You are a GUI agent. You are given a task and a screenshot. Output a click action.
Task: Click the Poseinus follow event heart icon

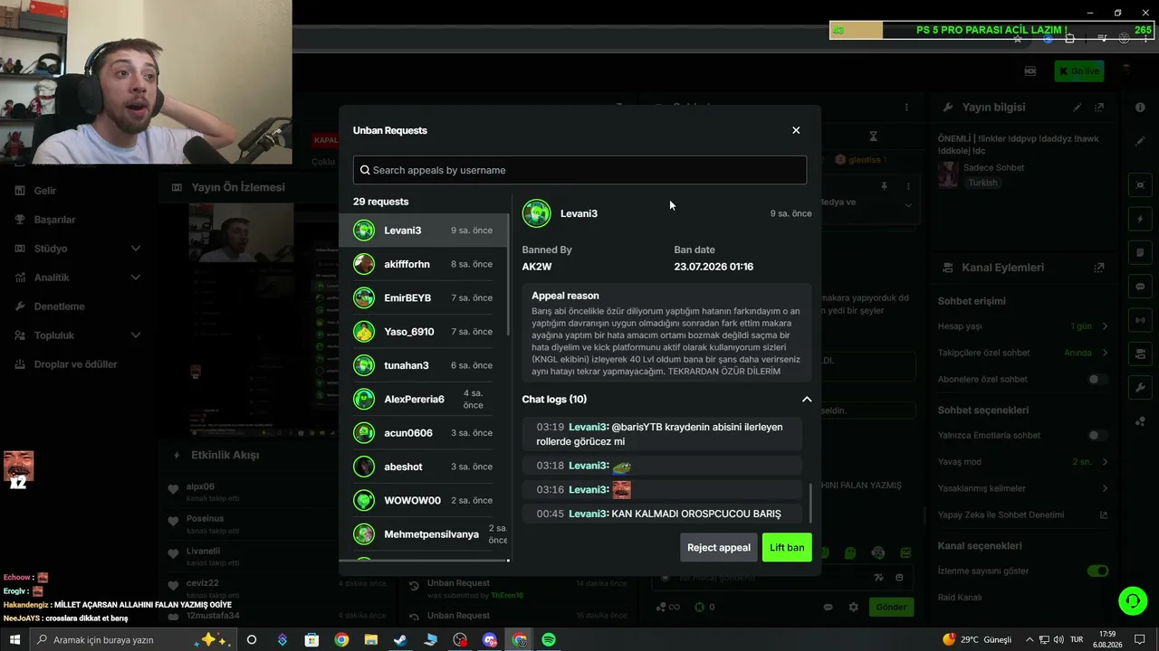[173, 522]
